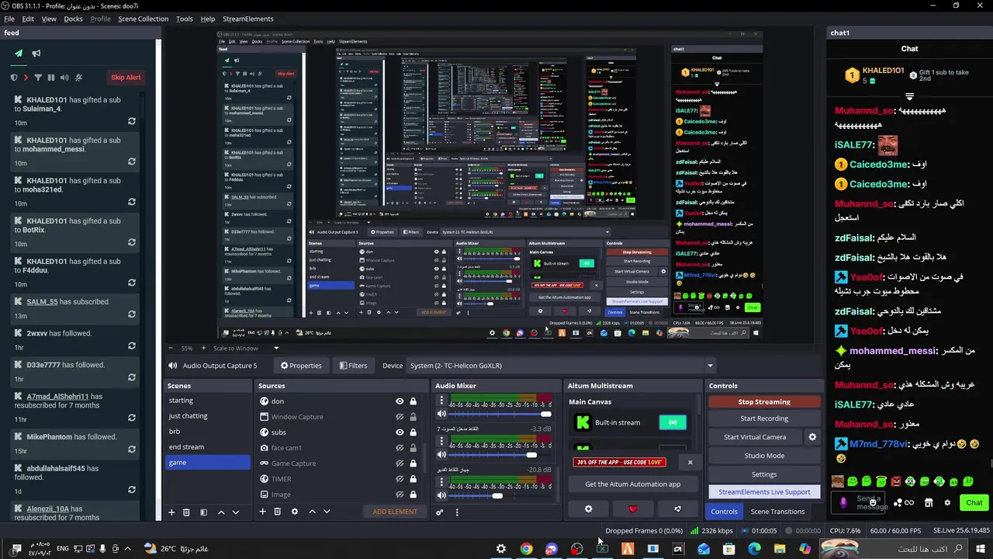Open the feed filter funnel icon
The height and width of the screenshot is (559, 993).
(x=38, y=78)
